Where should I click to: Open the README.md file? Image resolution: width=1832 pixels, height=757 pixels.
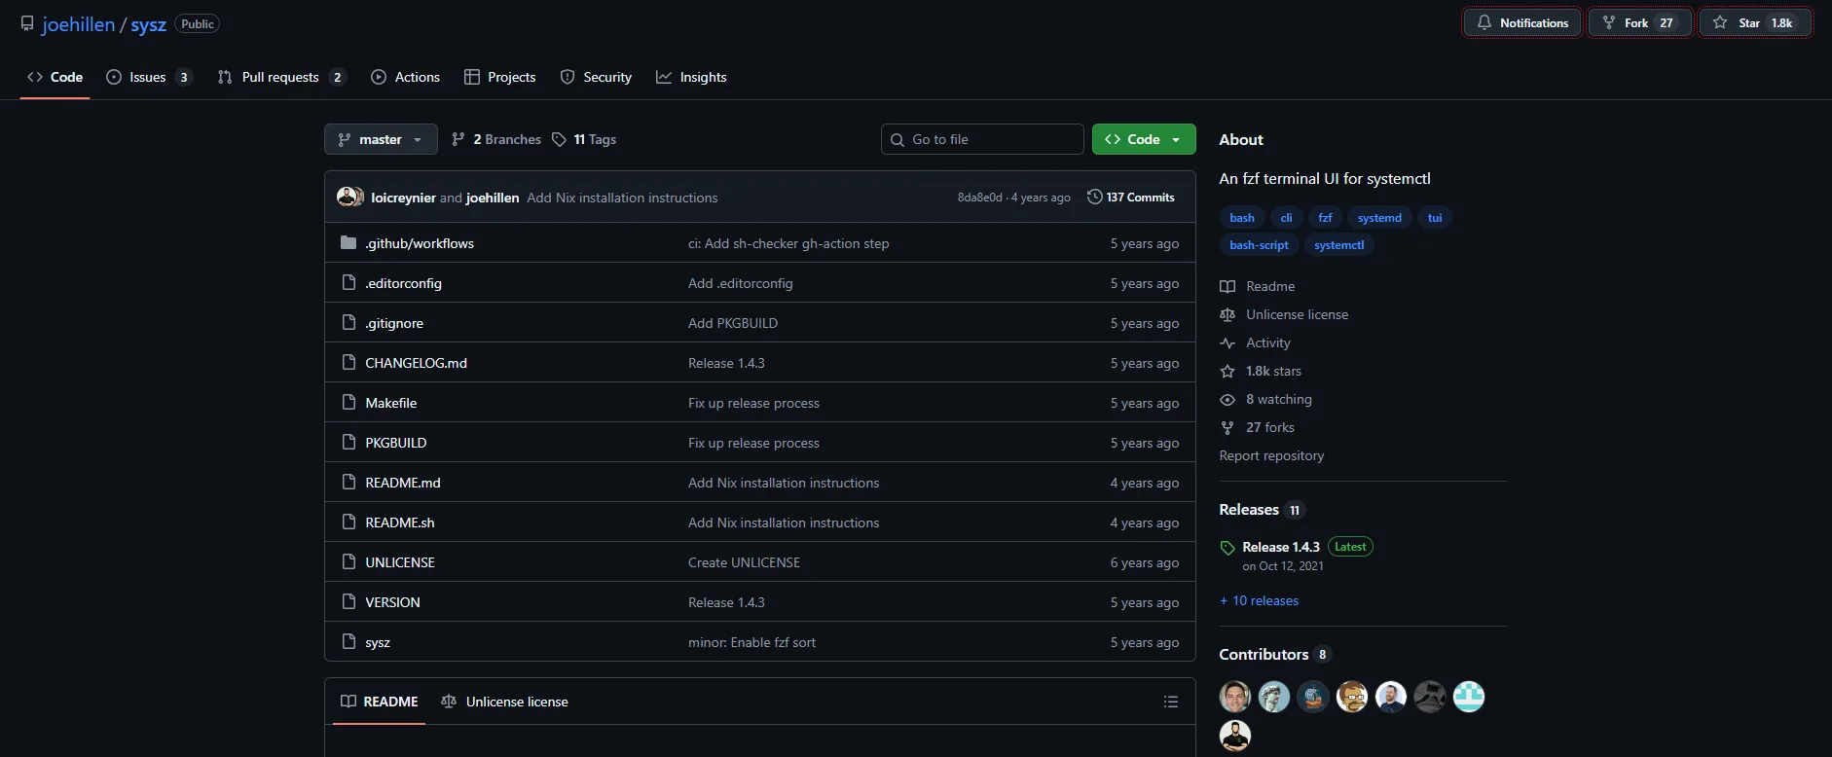[403, 483]
